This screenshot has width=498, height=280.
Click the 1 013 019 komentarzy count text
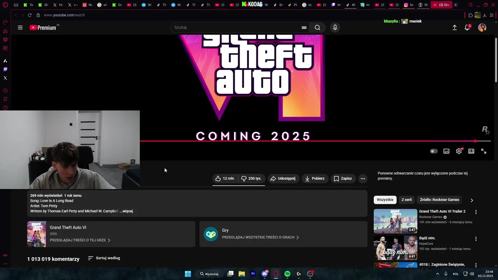pyautogui.click(x=53, y=259)
